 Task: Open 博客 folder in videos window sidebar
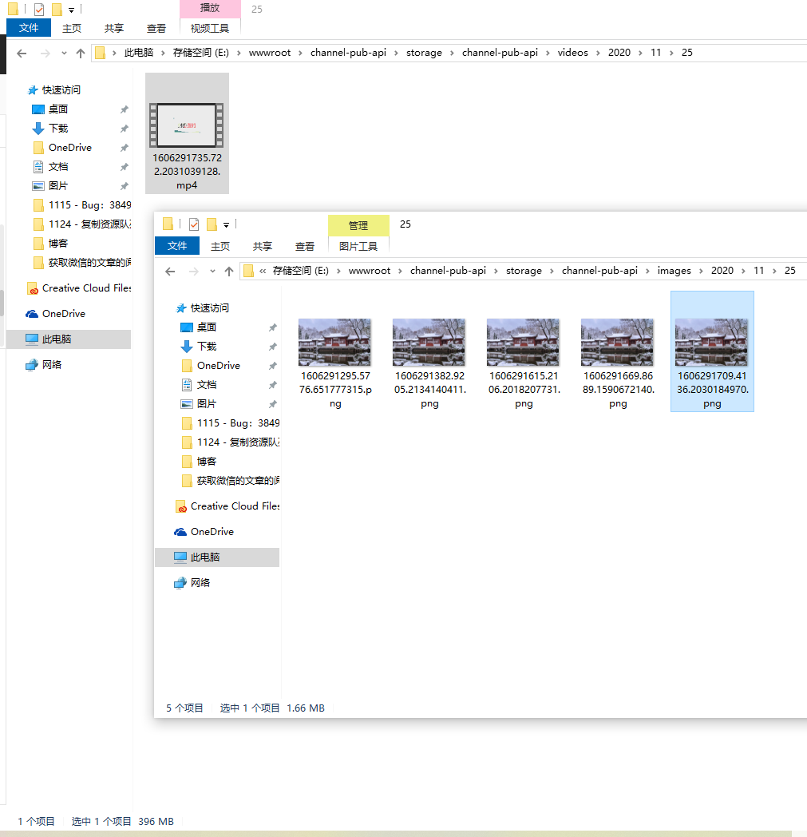[57, 244]
